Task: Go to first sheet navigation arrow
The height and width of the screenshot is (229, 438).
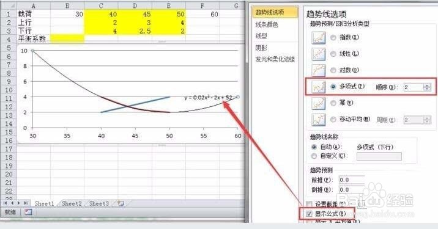Action: pyautogui.click(x=6, y=203)
